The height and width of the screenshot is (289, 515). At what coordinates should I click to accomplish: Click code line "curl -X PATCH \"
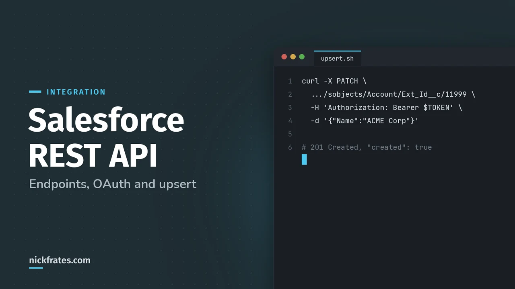click(x=334, y=81)
